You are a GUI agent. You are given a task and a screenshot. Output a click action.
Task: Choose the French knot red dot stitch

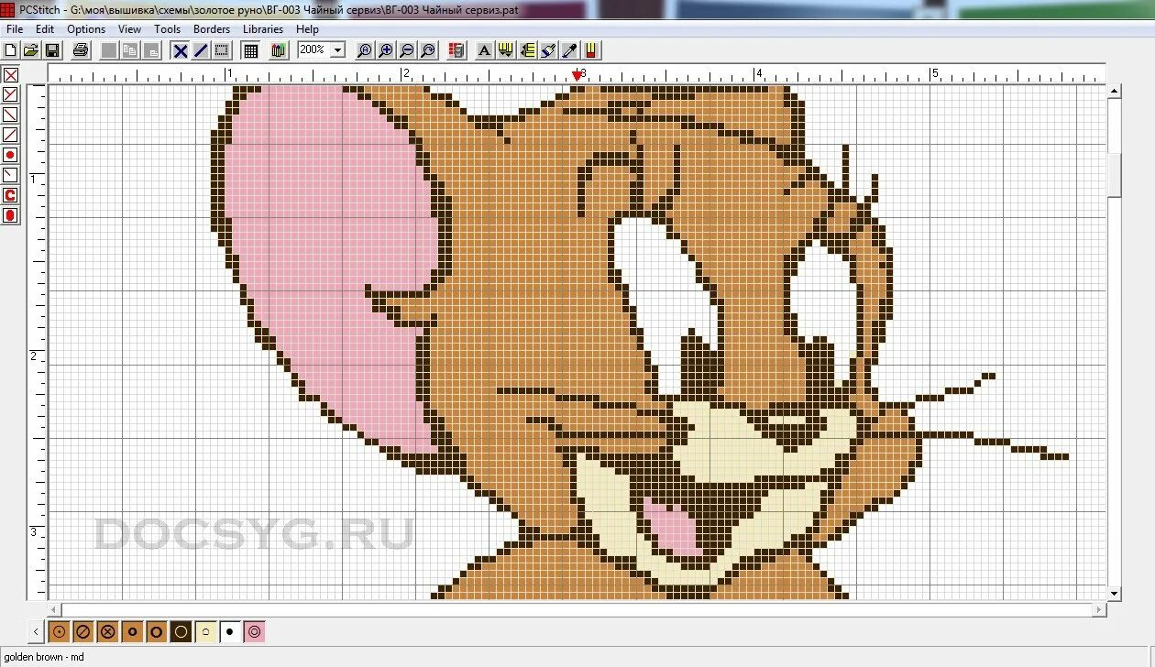11,155
